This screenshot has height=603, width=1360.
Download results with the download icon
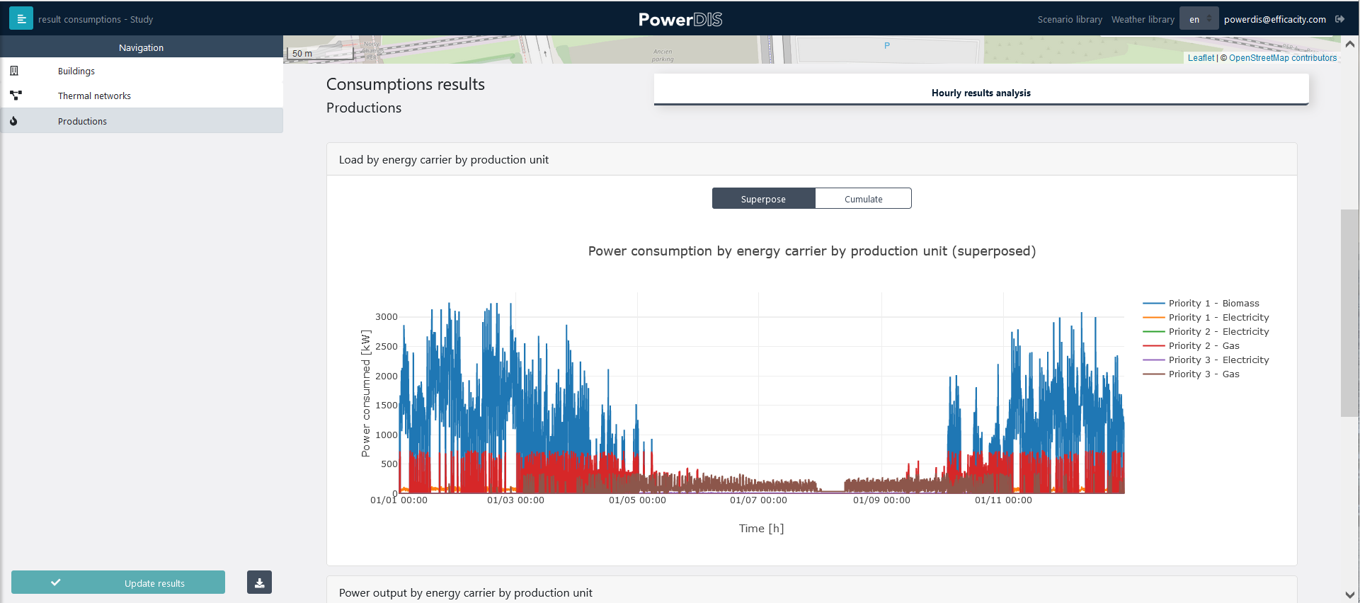(x=259, y=582)
